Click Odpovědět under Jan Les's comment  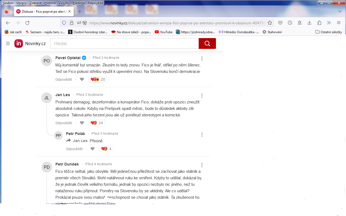click(x=64, y=123)
